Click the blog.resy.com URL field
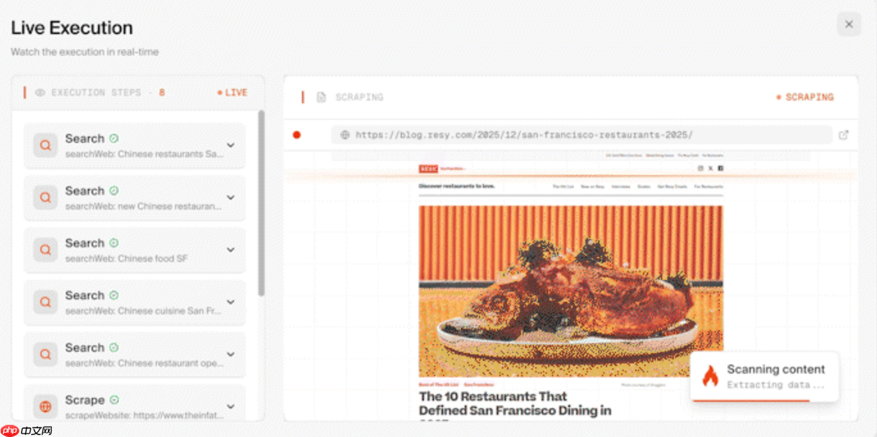The height and width of the screenshot is (437, 877). pos(581,135)
